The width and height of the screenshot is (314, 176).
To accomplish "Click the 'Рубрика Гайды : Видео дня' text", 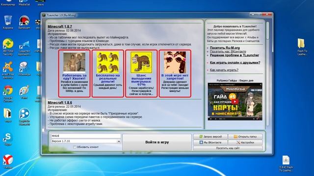I will point(235,81).
